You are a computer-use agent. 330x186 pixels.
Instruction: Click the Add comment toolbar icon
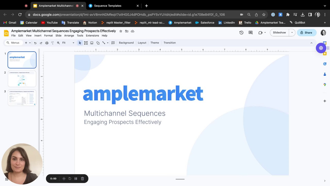point(113,43)
